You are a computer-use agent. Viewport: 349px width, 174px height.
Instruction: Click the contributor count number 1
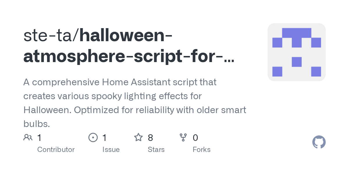[40, 138]
